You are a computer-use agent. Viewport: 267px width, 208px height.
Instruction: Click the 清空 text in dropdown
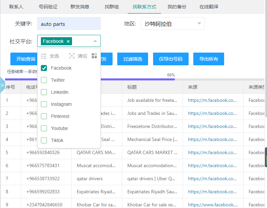click(82, 56)
